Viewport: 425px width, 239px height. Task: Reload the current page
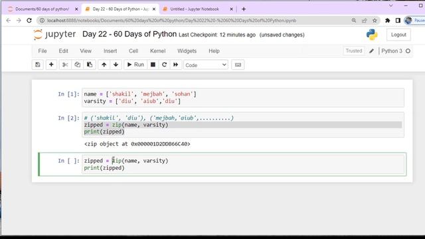[29, 21]
